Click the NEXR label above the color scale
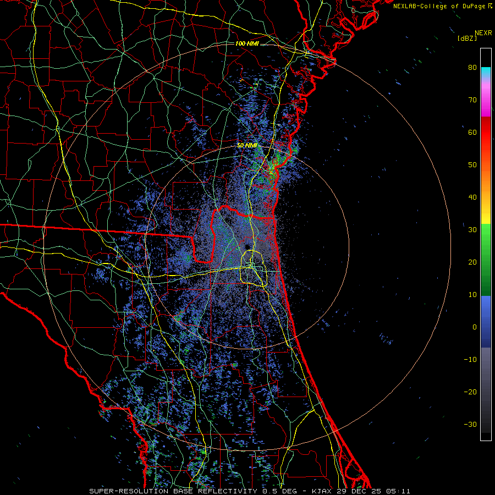 point(483,33)
